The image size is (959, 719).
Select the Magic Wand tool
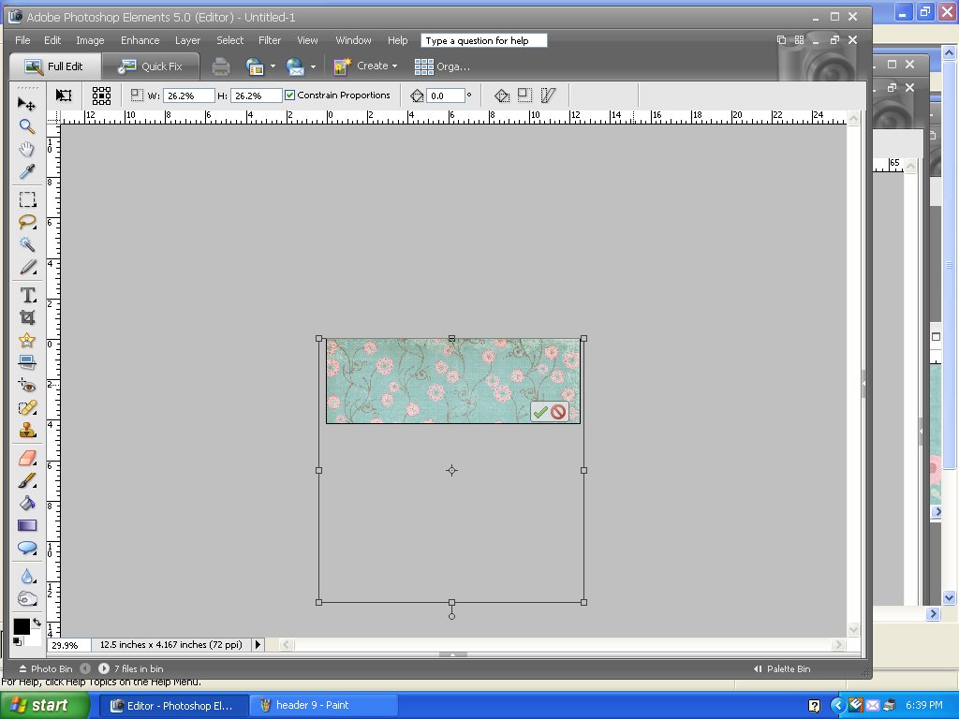pyautogui.click(x=27, y=244)
